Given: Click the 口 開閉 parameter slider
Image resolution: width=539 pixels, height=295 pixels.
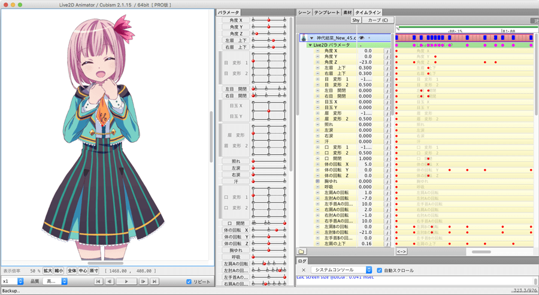Looking at the screenshot, I should point(269,223).
